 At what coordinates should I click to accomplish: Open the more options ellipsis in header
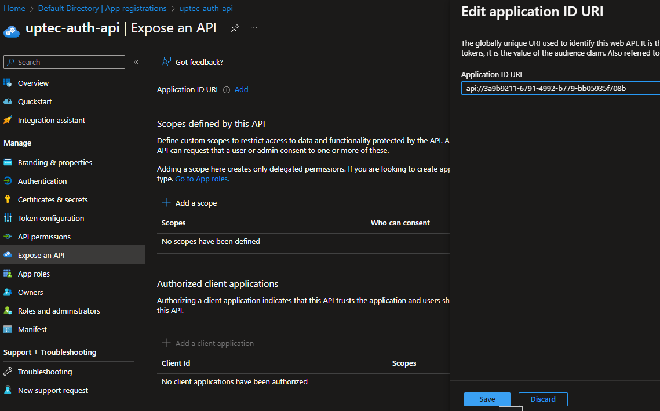point(254,28)
